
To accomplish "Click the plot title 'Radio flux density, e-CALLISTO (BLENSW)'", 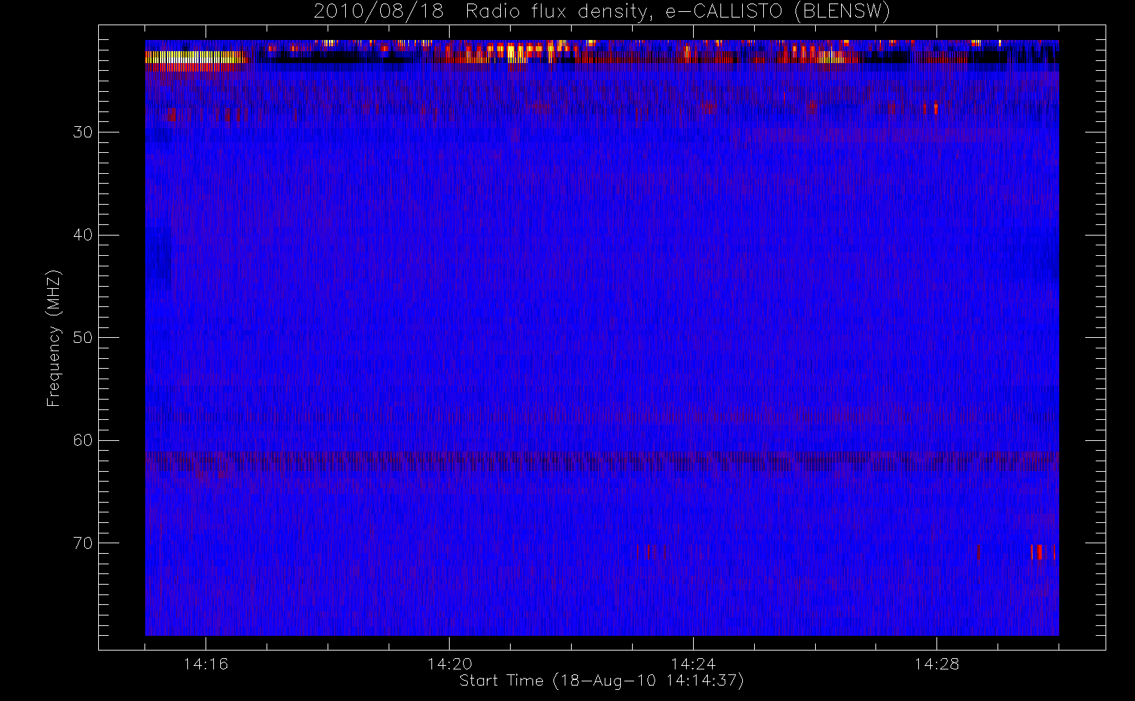I will pyautogui.click(x=678, y=11).
